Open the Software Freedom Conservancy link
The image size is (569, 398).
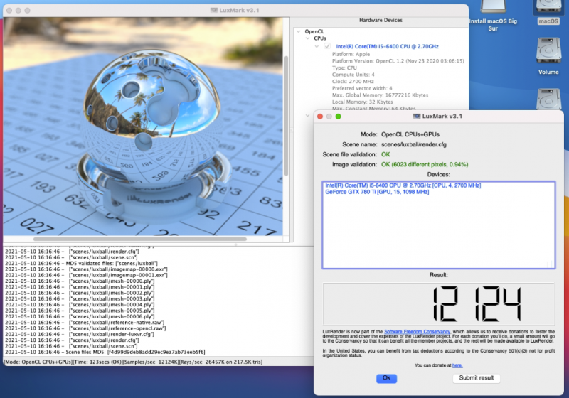417,332
